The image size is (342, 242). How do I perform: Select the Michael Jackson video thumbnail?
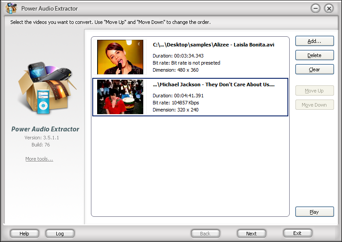click(x=120, y=97)
